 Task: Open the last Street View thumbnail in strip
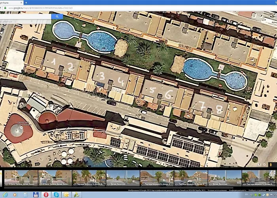pyautogui.click(x=259, y=178)
